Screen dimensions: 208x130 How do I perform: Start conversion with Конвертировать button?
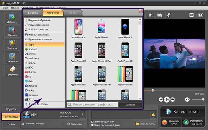pyautogui.click(x=182, y=112)
